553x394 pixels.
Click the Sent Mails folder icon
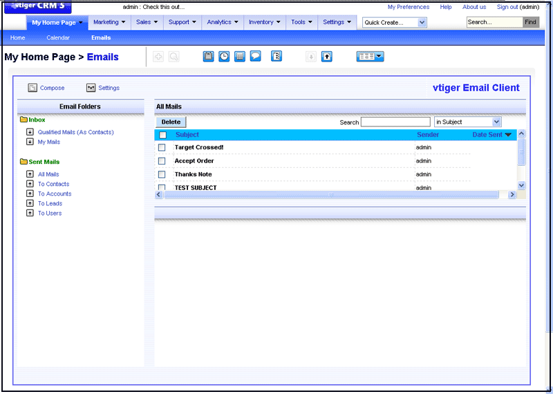[x=24, y=162]
